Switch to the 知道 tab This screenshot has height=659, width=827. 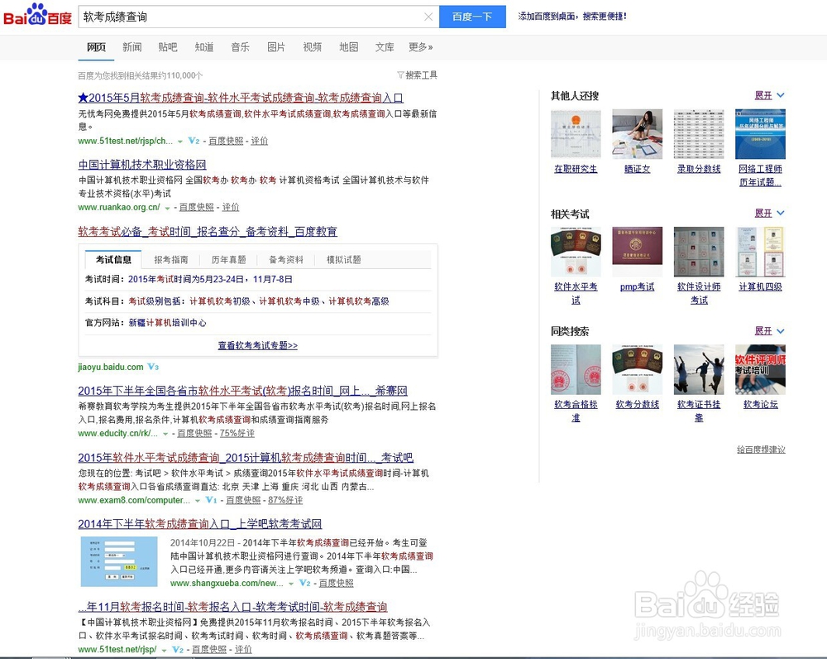tap(204, 47)
